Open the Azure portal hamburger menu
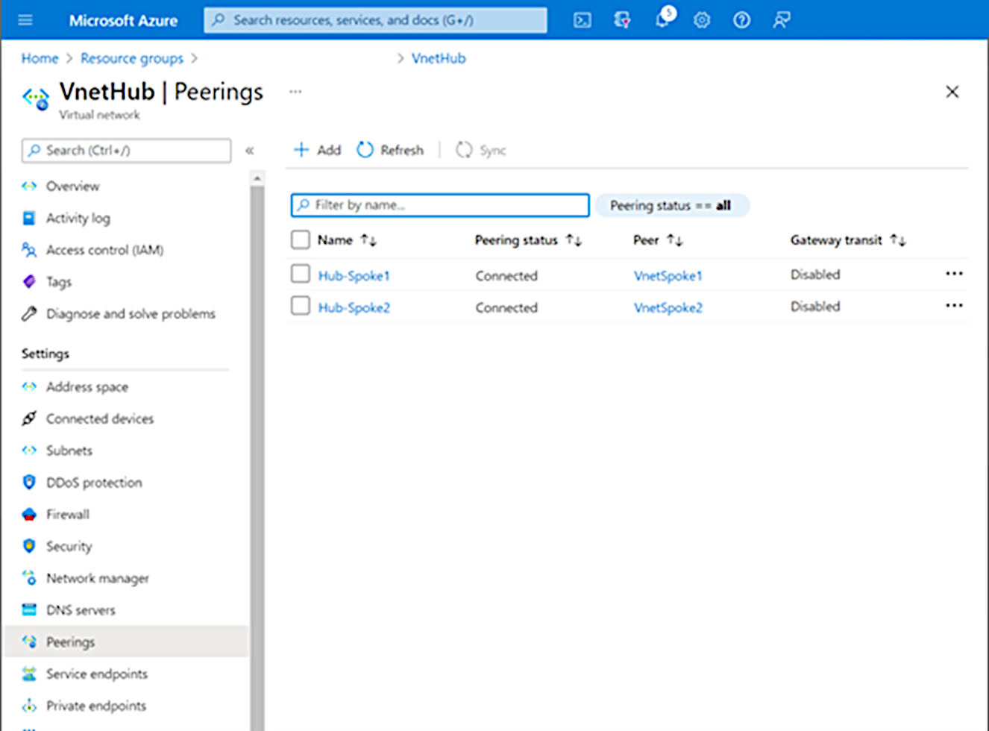 25,20
